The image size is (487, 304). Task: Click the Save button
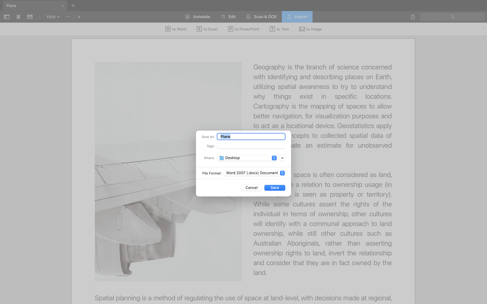pos(275,188)
